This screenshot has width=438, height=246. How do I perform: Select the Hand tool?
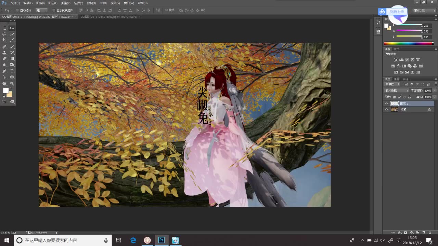[4, 83]
